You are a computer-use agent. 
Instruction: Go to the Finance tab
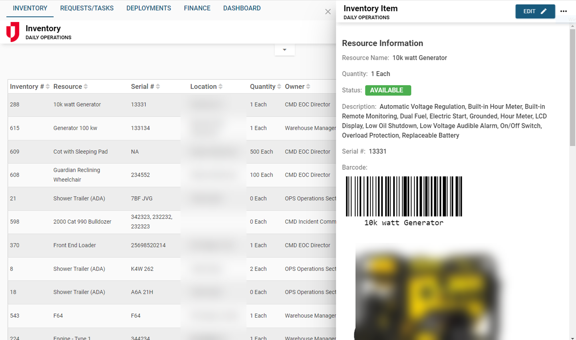point(197,8)
